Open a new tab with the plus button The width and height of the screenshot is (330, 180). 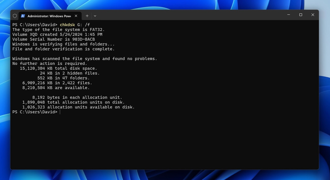(x=87, y=16)
